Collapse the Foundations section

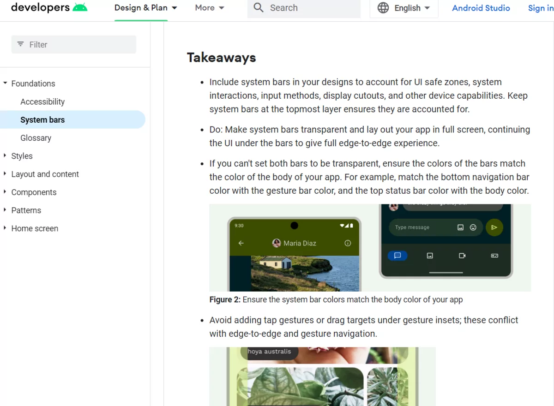click(5, 84)
